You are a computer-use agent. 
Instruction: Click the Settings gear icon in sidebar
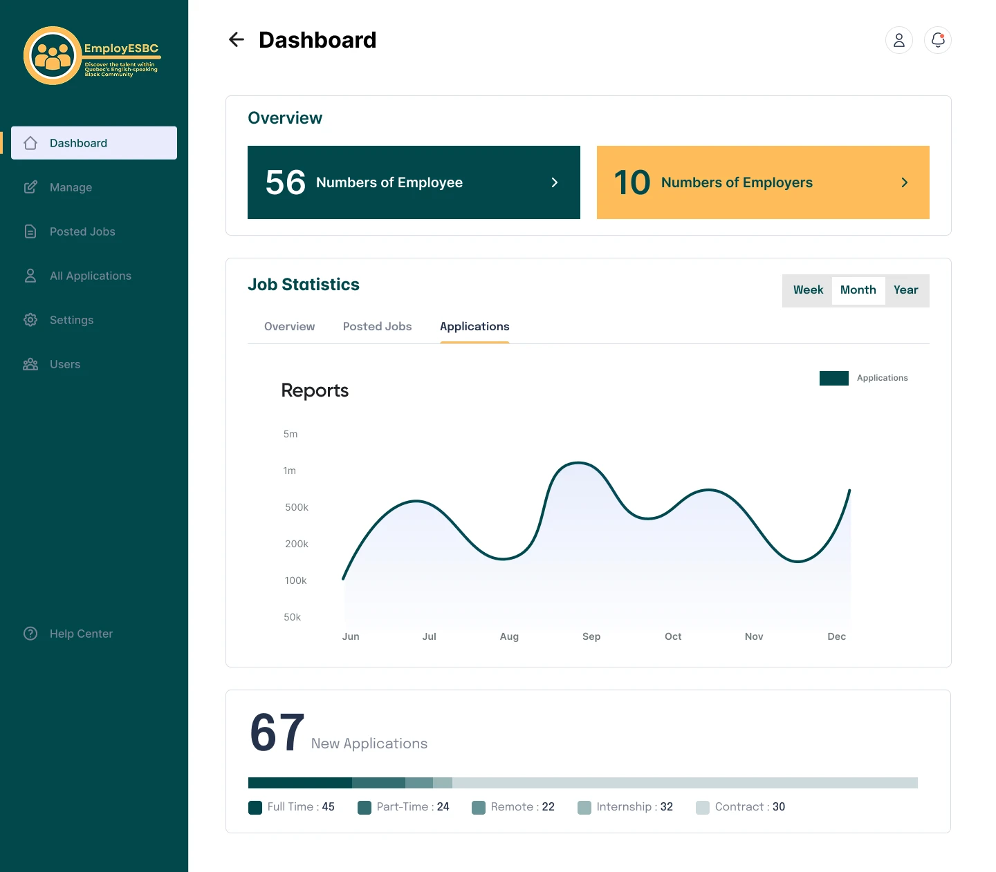(30, 320)
